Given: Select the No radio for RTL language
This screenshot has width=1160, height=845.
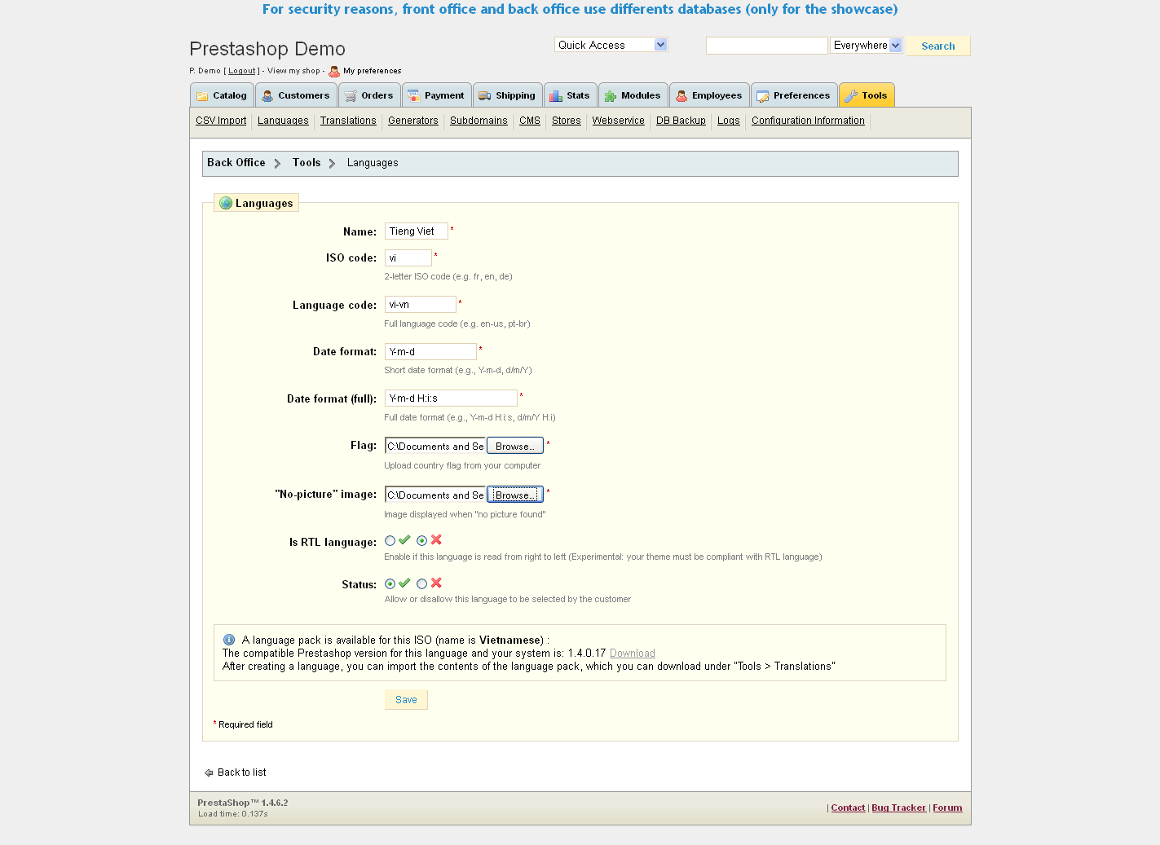Looking at the screenshot, I should pos(421,540).
